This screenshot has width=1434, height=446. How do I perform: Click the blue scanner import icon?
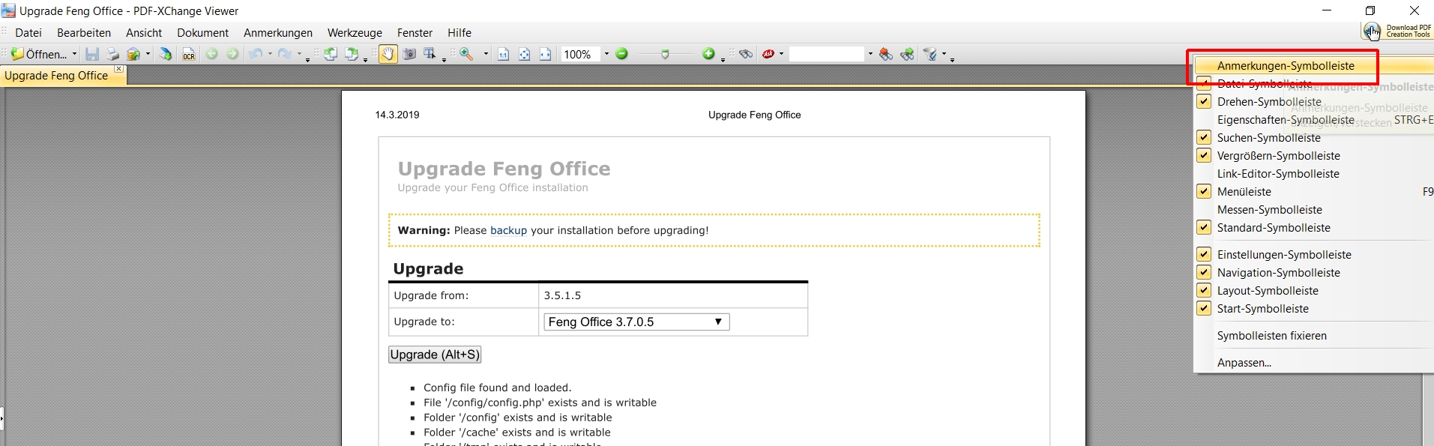[166, 54]
